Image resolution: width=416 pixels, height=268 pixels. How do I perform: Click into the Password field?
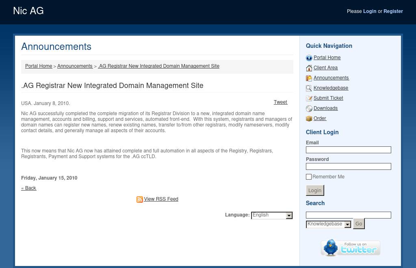point(348,167)
